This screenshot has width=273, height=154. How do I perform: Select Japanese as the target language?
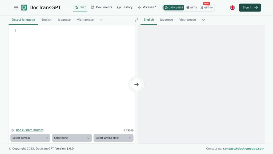[166, 20]
